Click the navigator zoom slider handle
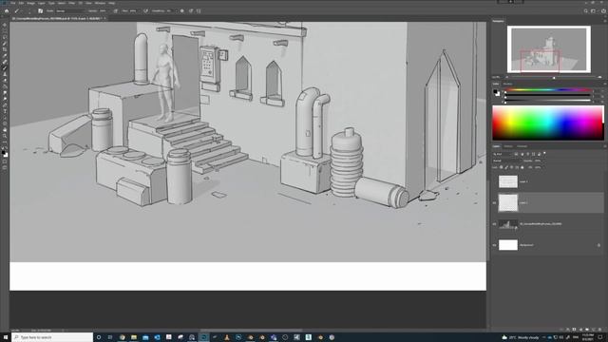 [x=554, y=77]
